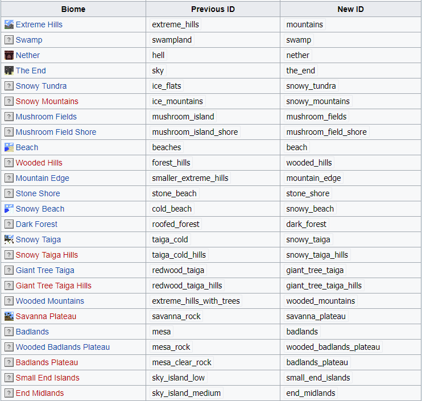
Task: Open the End Midlands red link
Action: 40,393
